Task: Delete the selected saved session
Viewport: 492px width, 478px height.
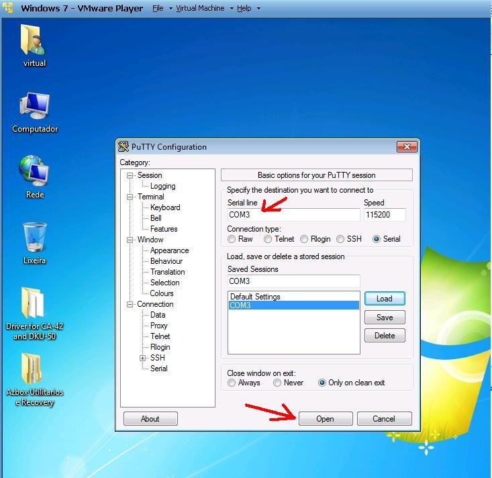Action: (x=385, y=336)
